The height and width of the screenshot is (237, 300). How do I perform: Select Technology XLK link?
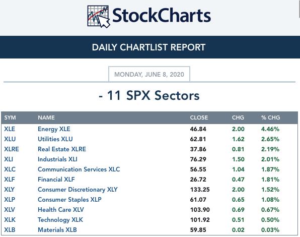[60, 220]
